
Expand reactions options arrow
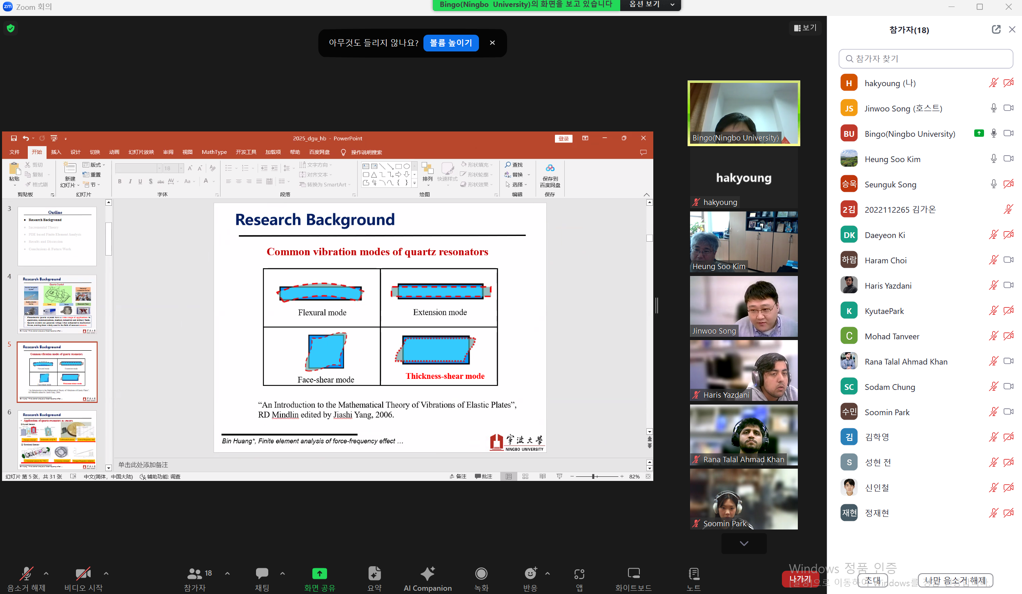[x=548, y=574]
